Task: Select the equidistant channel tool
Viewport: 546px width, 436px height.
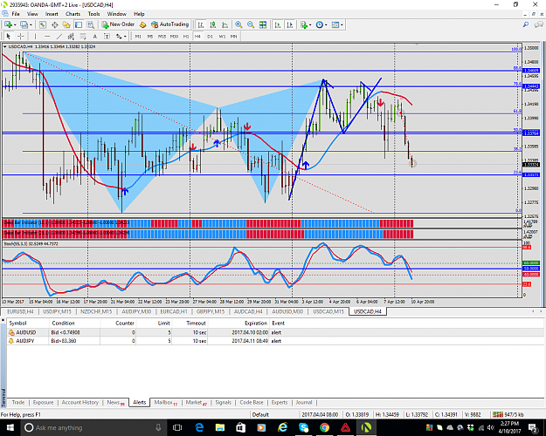Action: 71,36
